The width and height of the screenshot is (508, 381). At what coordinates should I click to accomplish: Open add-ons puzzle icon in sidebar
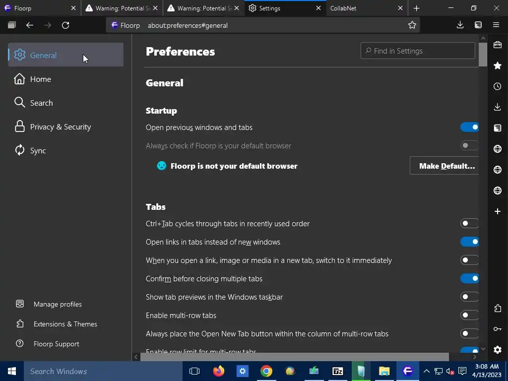tap(498, 308)
